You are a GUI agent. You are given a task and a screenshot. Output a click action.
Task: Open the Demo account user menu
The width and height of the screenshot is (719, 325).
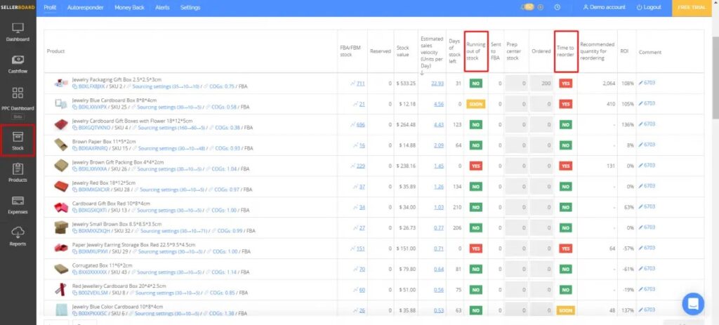[x=604, y=7]
